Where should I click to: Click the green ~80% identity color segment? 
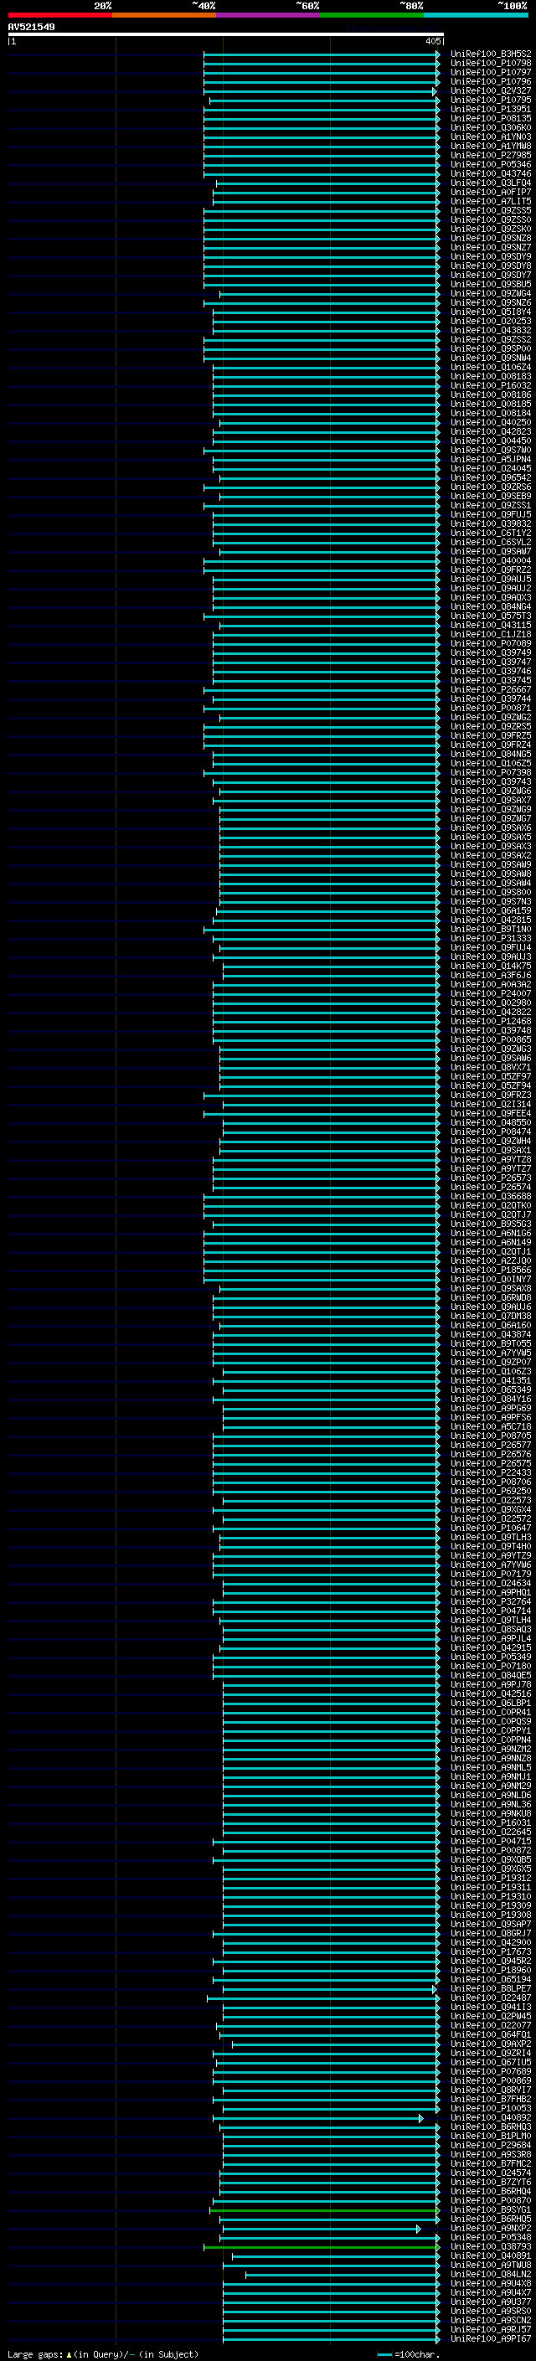(x=372, y=15)
